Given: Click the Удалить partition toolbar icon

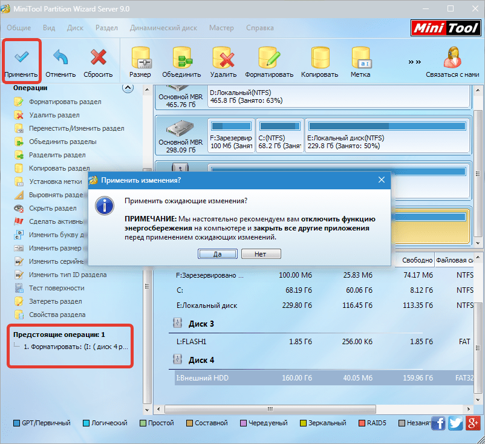Looking at the screenshot, I should [223, 58].
